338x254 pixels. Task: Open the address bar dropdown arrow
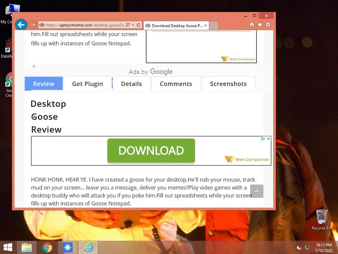pyautogui.click(x=133, y=25)
